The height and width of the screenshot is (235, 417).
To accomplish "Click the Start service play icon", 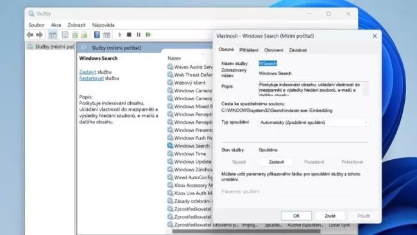I will tap(120, 35).
